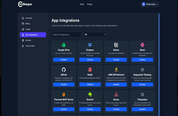Connect Slack
Image resolution: width=178 pixels, height=116 pixels.
[142, 60]
